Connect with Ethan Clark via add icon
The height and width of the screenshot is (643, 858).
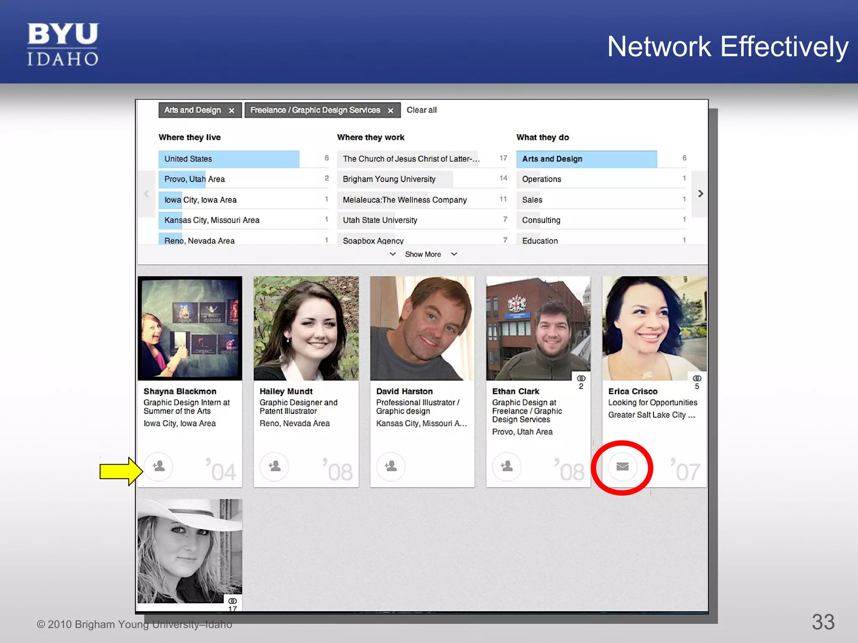click(507, 466)
